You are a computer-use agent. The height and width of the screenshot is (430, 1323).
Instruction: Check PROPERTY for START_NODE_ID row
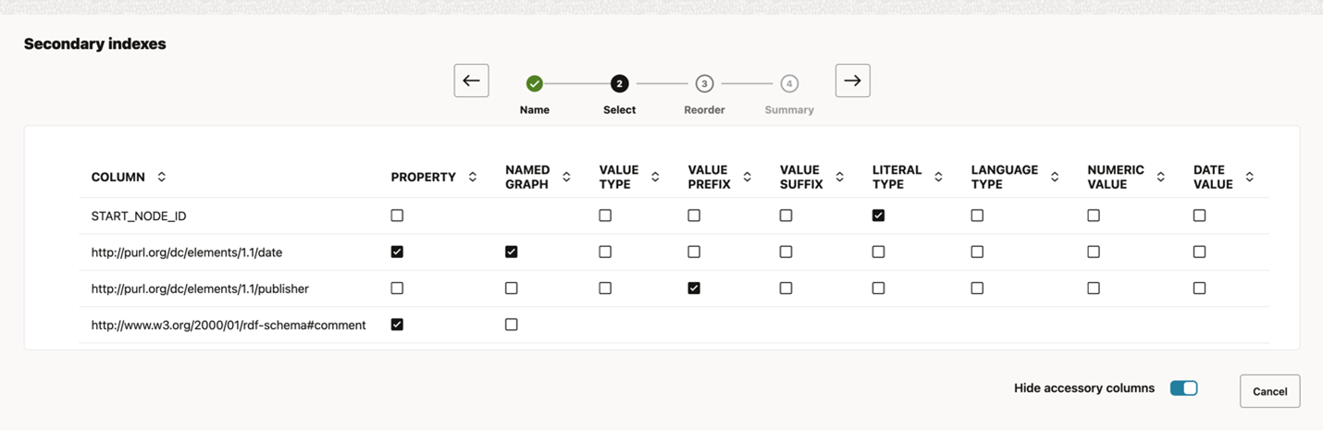point(397,215)
